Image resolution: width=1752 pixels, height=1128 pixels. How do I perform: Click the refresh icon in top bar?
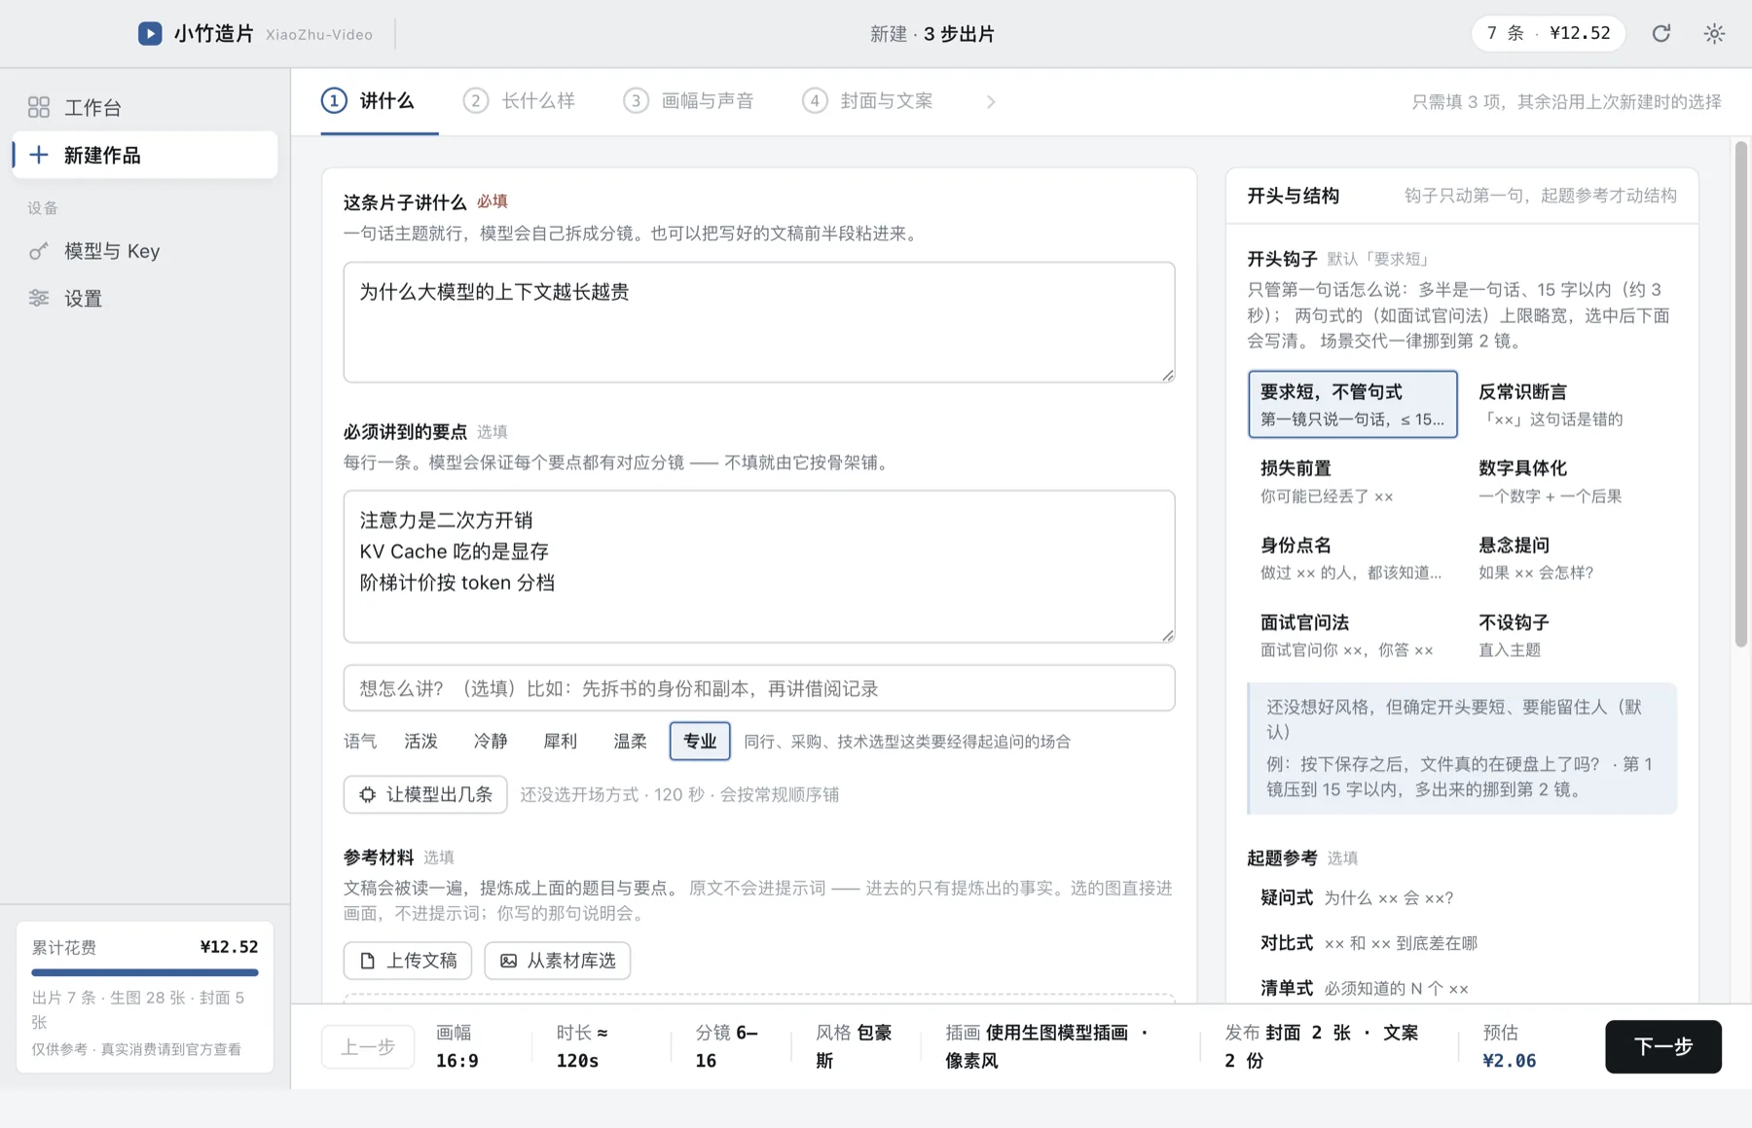point(1661,33)
